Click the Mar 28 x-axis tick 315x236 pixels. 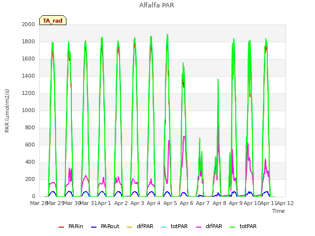[x=39, y=203]
